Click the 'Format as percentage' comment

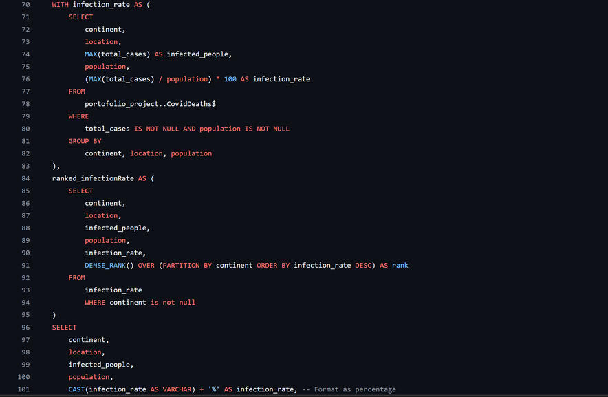[355, 389]
